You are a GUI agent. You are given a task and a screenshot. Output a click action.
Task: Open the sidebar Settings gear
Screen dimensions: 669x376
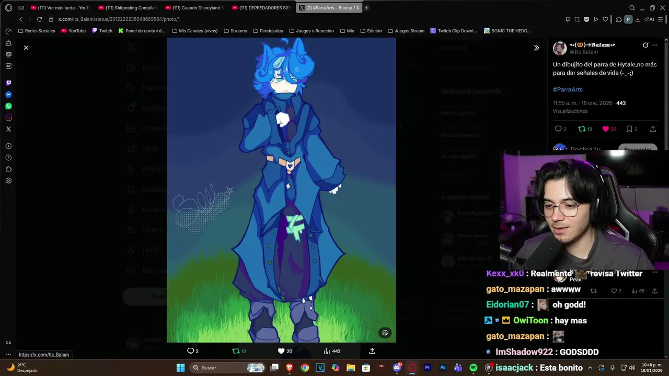pyautogui.click(x=8, y=181)
